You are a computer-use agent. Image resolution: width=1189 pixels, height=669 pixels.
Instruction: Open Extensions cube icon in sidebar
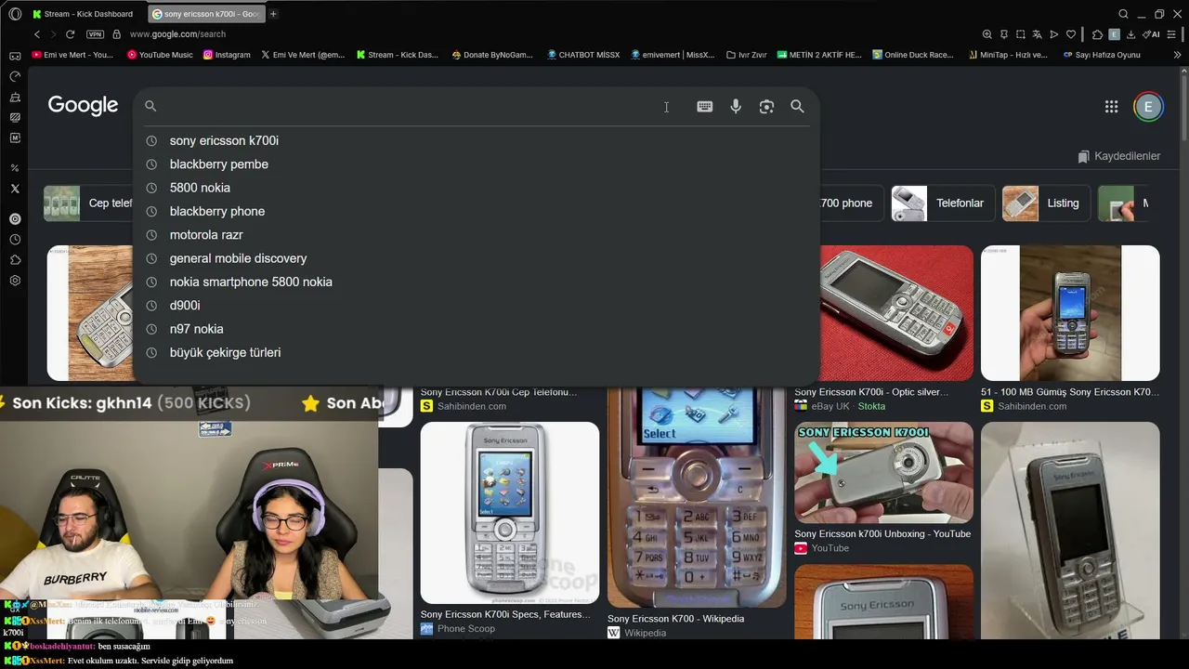click(x=15, y=260)
